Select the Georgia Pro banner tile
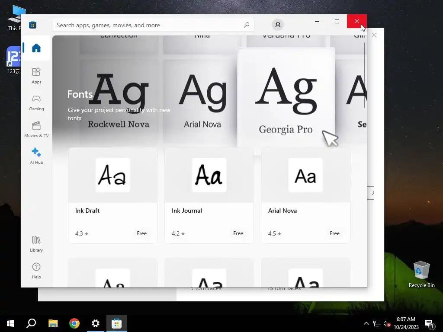443x332 pixels. [x=286, y=97]
